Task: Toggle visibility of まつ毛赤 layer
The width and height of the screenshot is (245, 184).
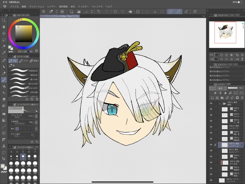Action: pyautogui.click(x=211, y=163)
